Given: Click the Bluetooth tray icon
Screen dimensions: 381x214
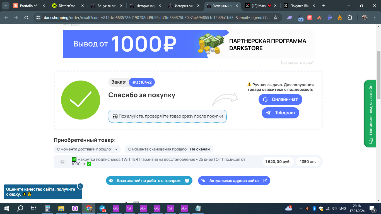Looking at the screenshot, I should 314,208.
